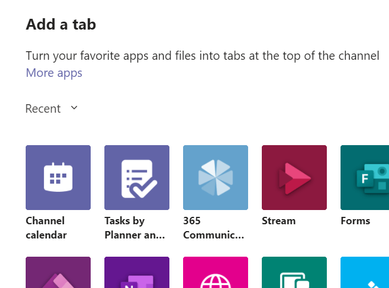389x288 pixels.
Task: Select the 365 Communication app icon
Action: coord(216,178)
